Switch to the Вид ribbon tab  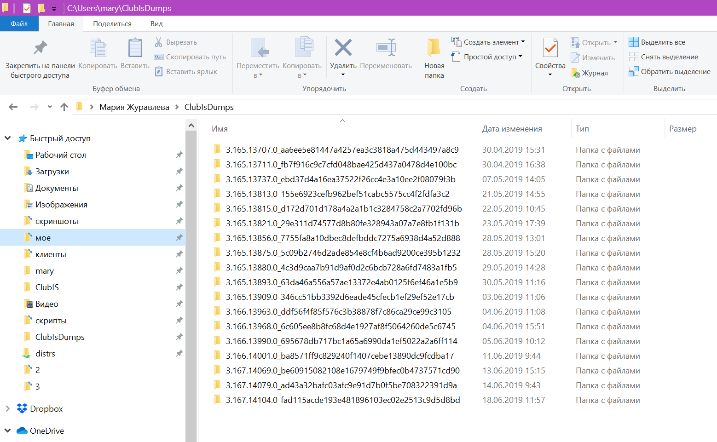(x=156, y=24)
